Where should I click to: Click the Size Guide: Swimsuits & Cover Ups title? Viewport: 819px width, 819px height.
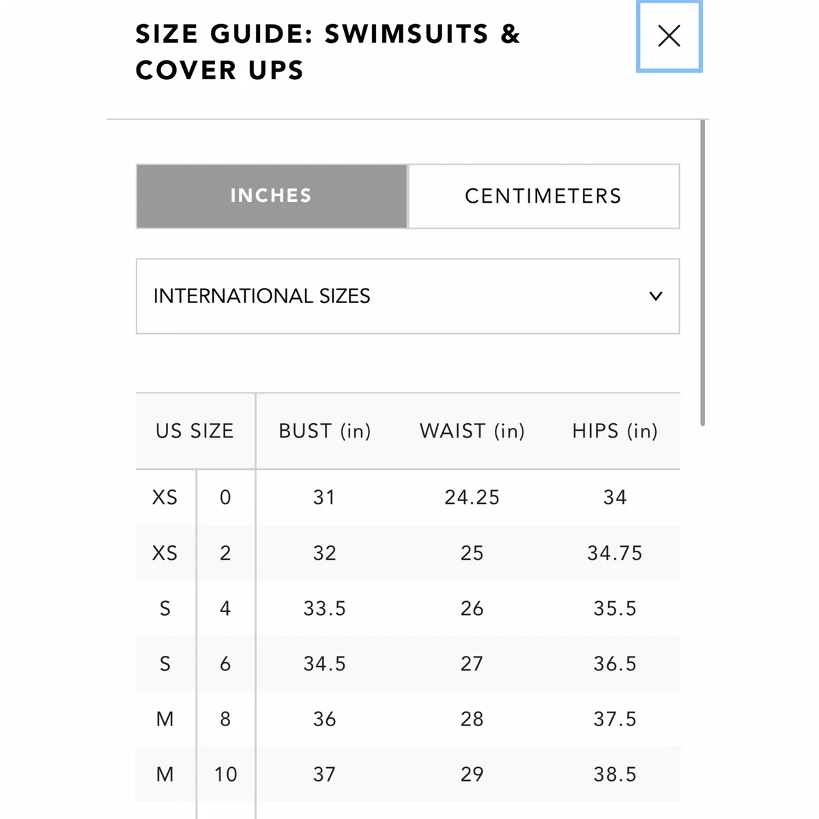click(x=328, y=52)
